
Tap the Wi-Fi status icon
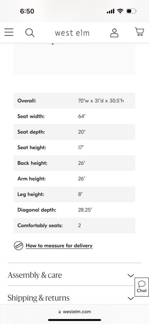tap(120, 11)
